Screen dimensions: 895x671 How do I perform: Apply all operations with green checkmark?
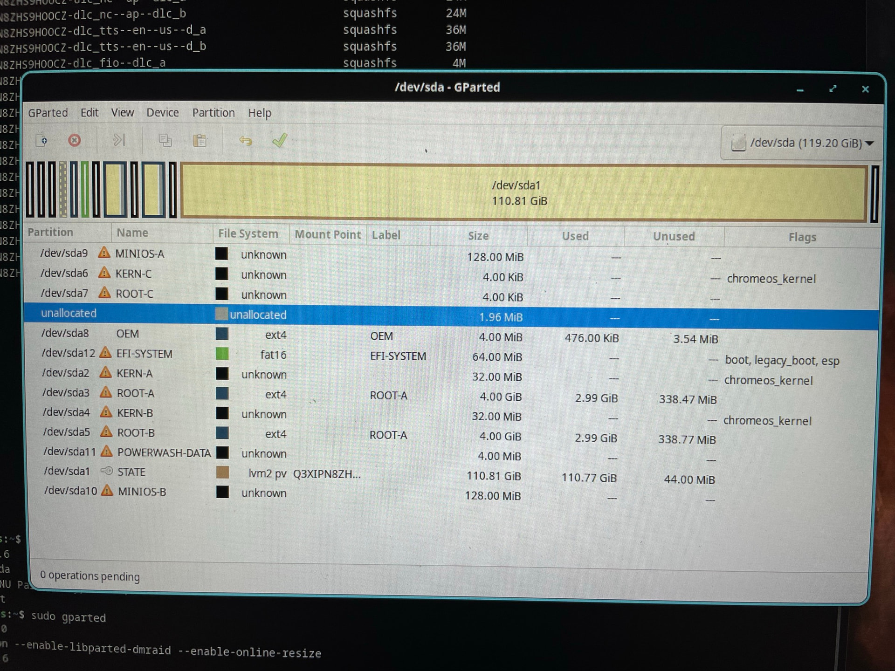280,140
